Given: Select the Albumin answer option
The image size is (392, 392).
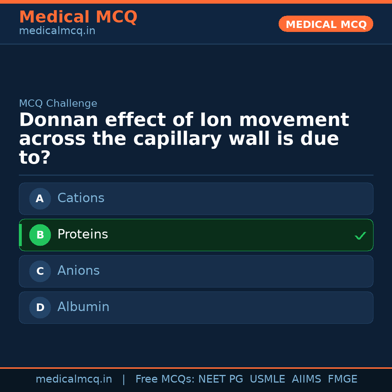Looking at the screenshot, I should [x=196, y=307].
